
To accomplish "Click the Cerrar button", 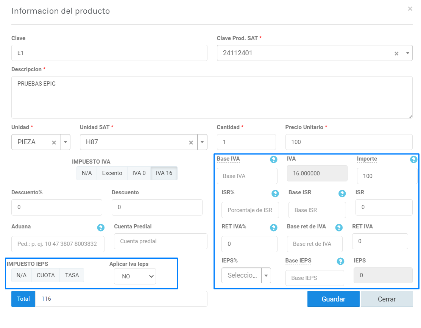I will point(387,299).
